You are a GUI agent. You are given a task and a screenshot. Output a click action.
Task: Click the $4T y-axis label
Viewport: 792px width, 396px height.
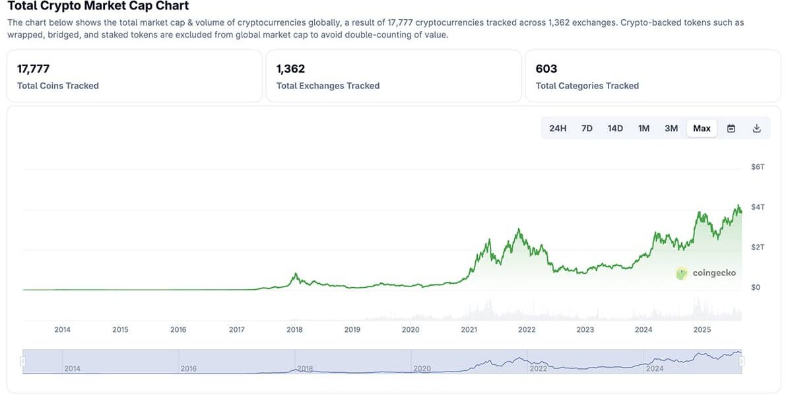tap(758, 207)
